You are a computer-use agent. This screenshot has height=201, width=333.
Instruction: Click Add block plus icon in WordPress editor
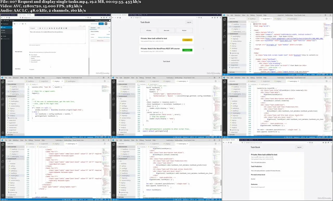(x=14, y=24)
